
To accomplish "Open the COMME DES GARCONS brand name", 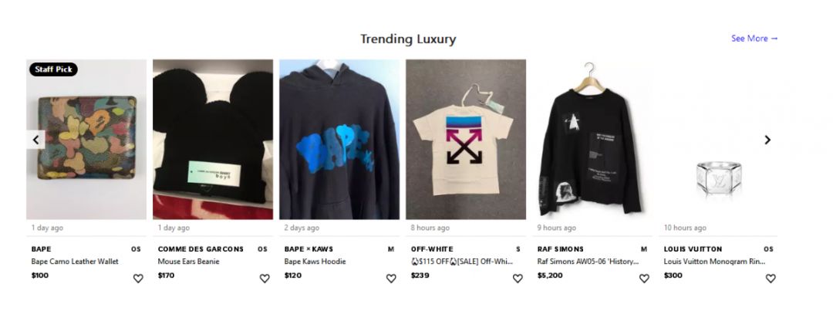I will (201, 248).
